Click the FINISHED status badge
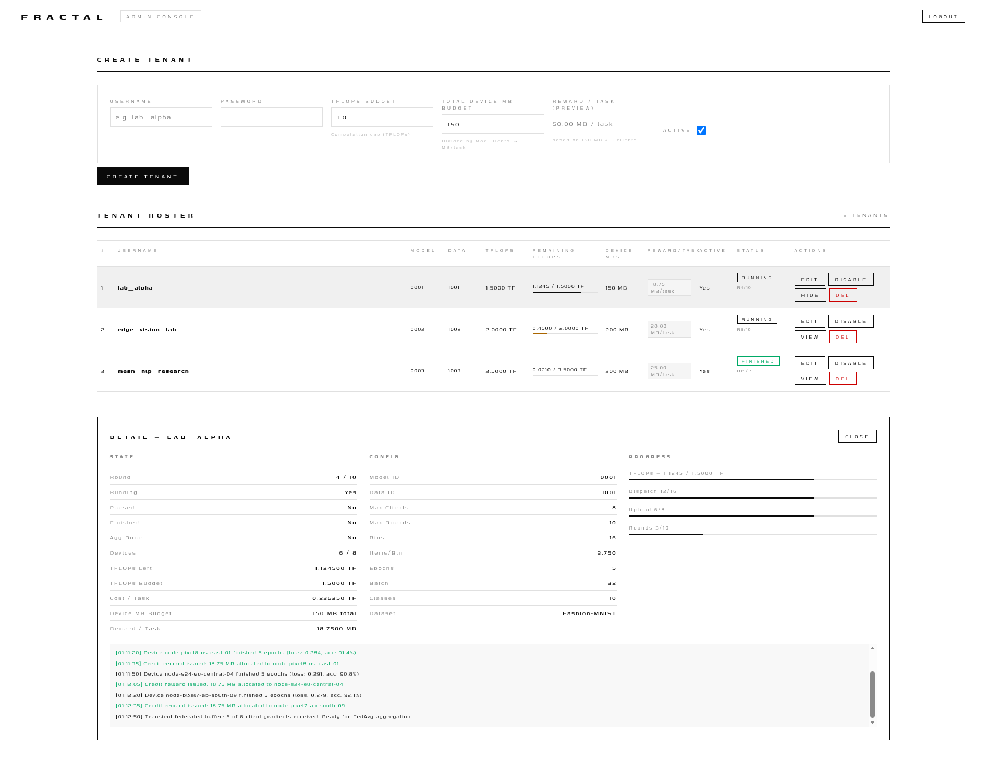This screenshot has width=986, height=782. tap(758, 361)
